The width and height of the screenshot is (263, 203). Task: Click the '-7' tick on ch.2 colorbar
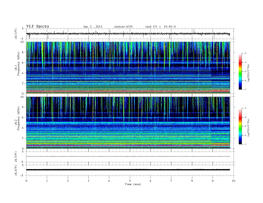245,144
